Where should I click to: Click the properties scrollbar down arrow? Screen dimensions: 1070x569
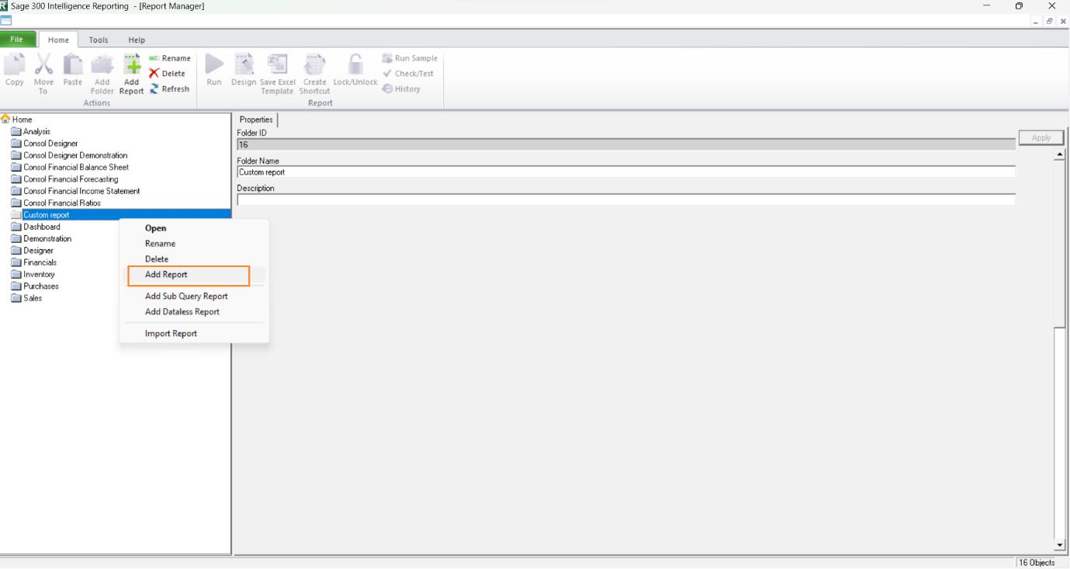(1061, 546)
